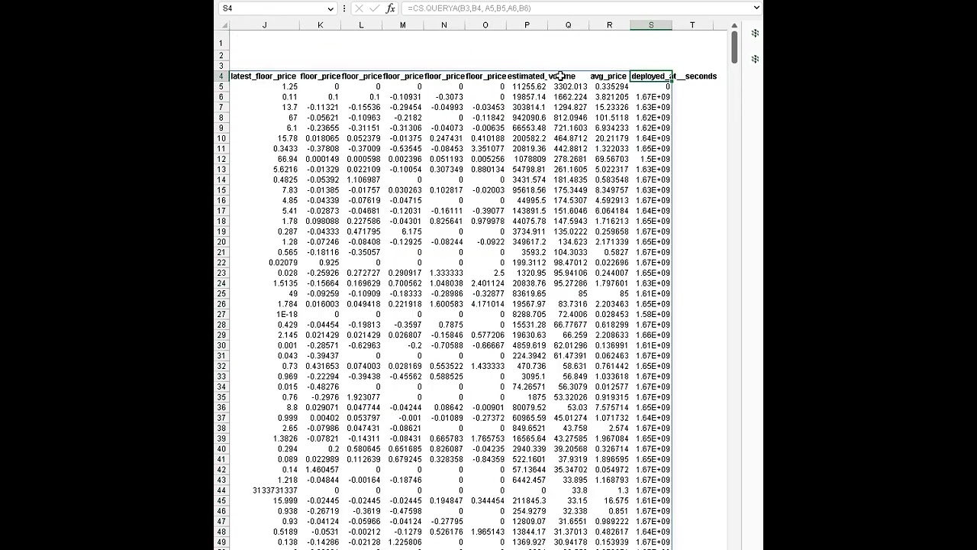
Task: Click cell containing 1.66E+09
Action: [651, 335]
